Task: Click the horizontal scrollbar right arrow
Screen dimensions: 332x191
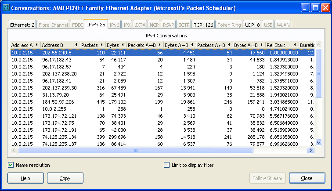Action: click(x=310, y=150)
